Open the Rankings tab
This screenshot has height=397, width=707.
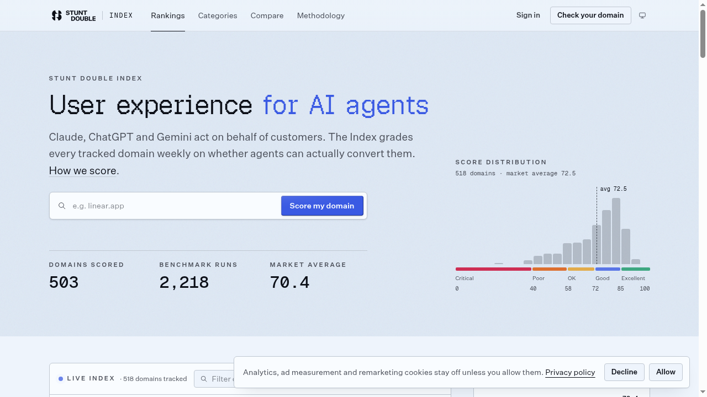pos(168,15)
